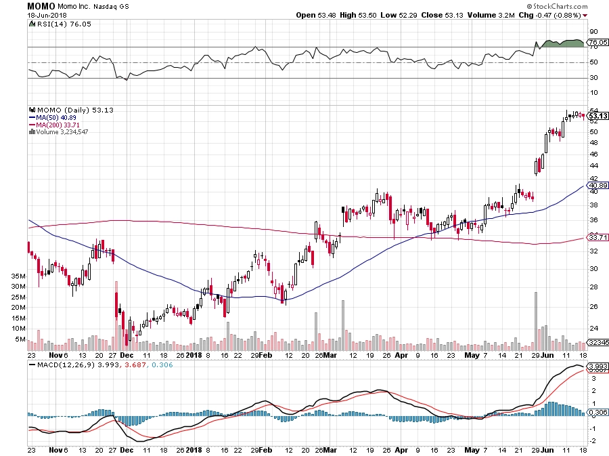
Task: Click the 'MOMO (Daily) 53.13' legend label
Action: tap(75, 110)
